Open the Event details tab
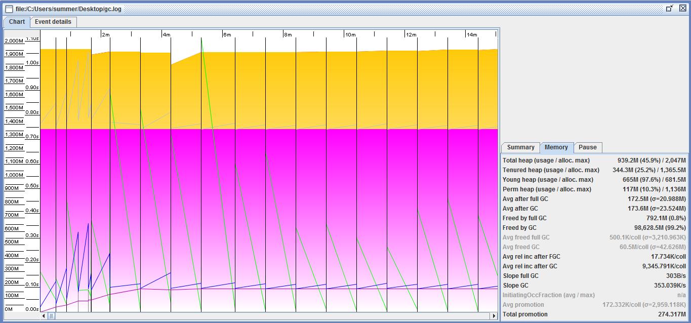Screen dimensions: 691x323 click(54, 22)
